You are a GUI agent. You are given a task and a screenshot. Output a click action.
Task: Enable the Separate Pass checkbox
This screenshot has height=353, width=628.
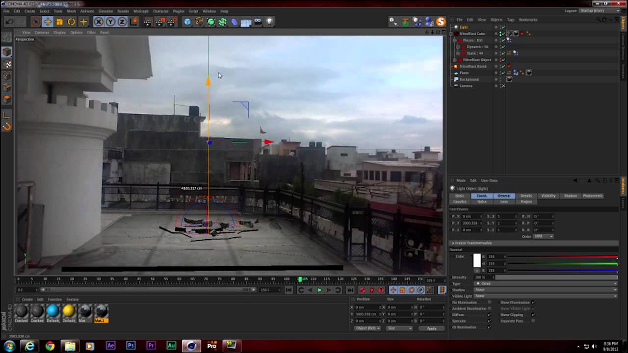coord(533,321)
